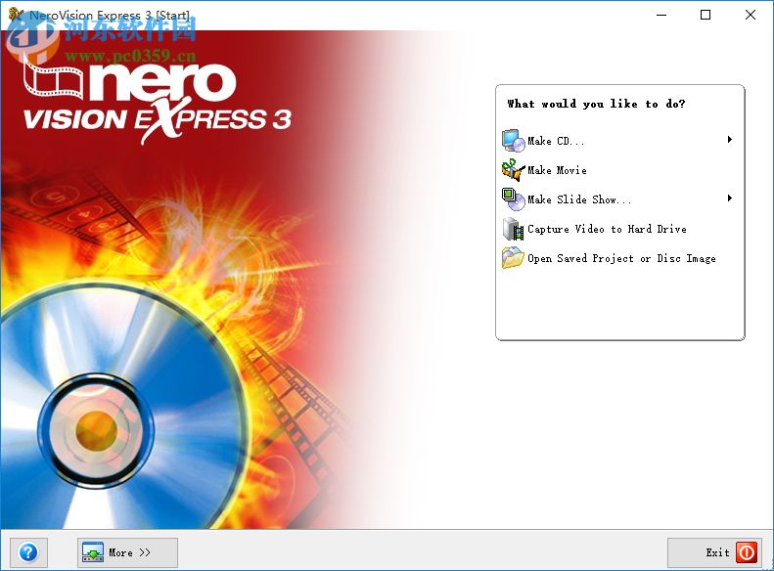Viewport: 774px width, 571px height.
Task: Minimize the NeroVision Express window
Action: [661, 15]
